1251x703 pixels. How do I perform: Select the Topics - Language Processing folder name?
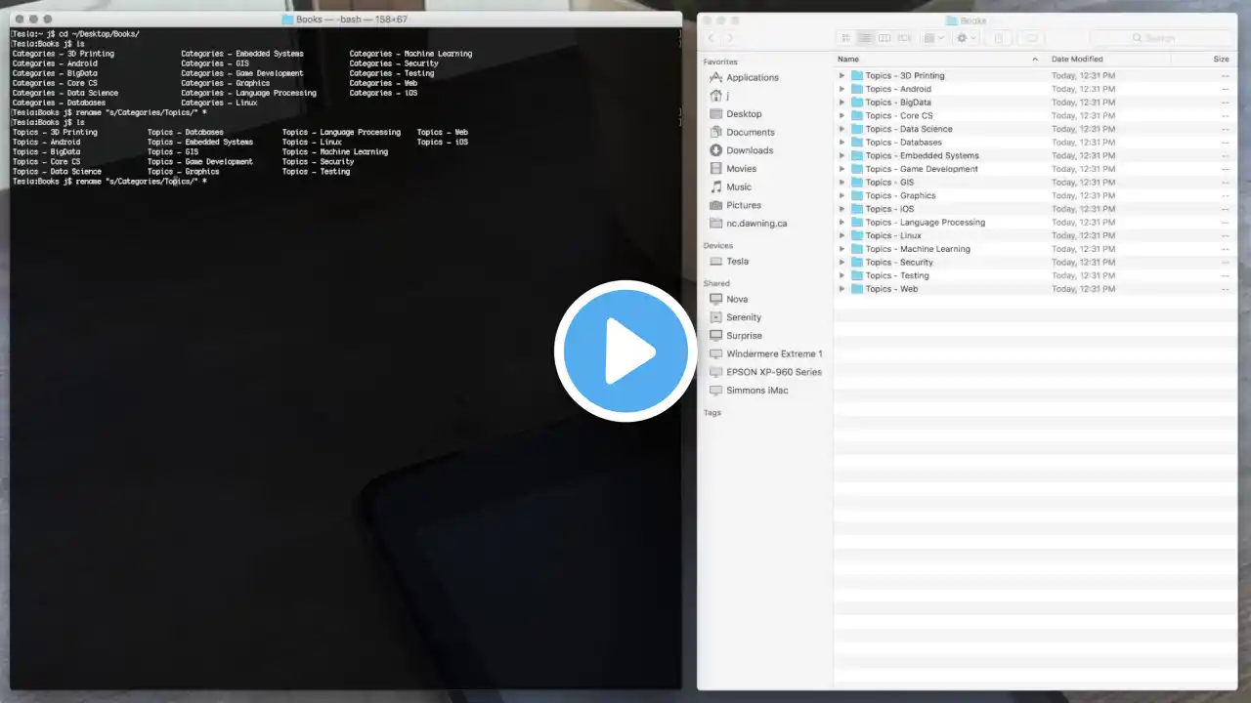pos(926,223)
